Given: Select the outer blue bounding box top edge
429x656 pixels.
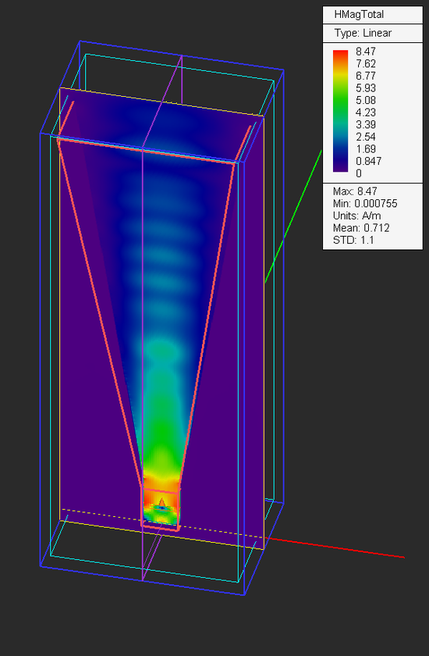Looking at the screenshot, I should click(182, 55).
